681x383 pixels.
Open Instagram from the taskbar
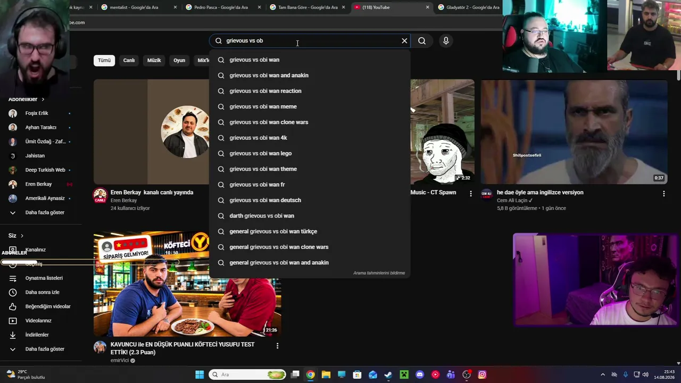tap(482, 374)
